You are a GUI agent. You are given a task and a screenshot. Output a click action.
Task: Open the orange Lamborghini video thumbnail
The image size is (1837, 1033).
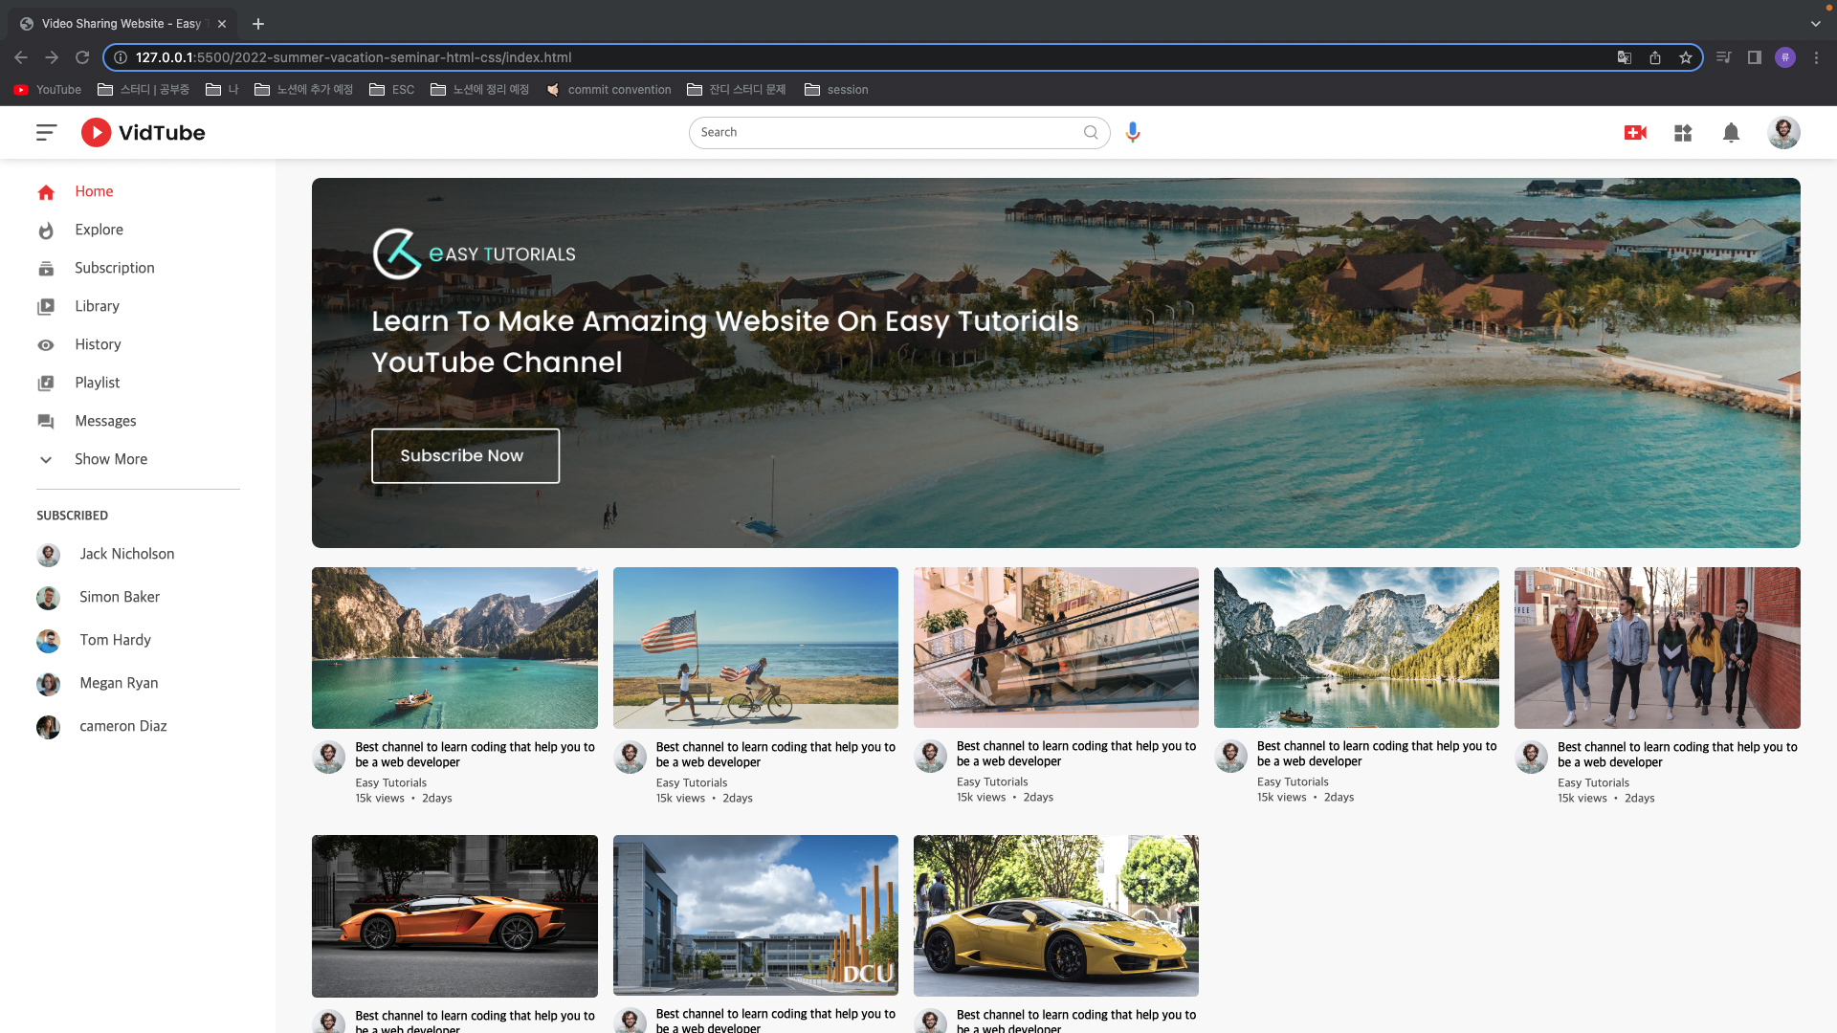click(454, 915)
